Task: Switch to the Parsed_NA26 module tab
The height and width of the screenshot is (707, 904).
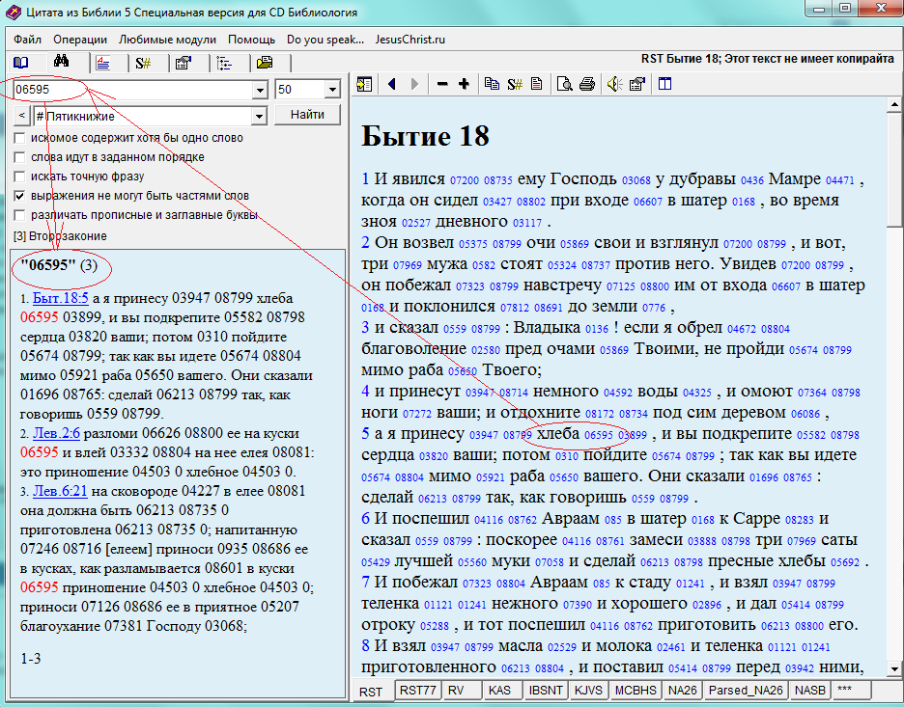Action: [746, 690]
